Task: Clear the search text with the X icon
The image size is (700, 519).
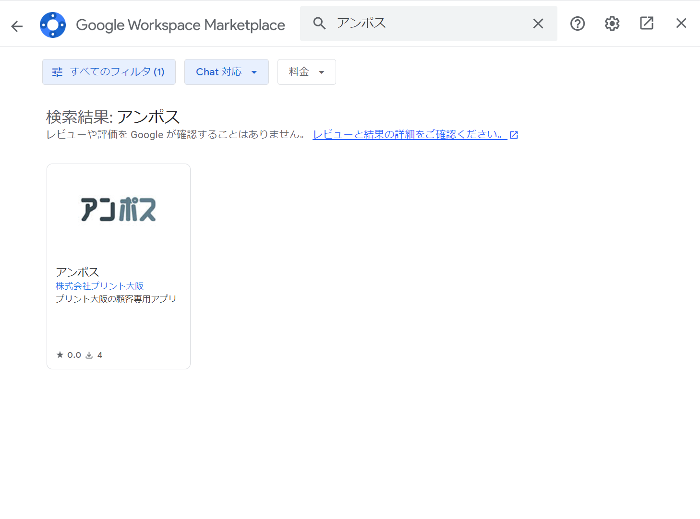Action: [538, 24]
